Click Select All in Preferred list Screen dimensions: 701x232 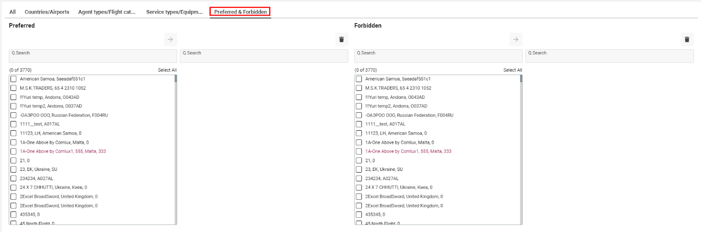(167, 70)
